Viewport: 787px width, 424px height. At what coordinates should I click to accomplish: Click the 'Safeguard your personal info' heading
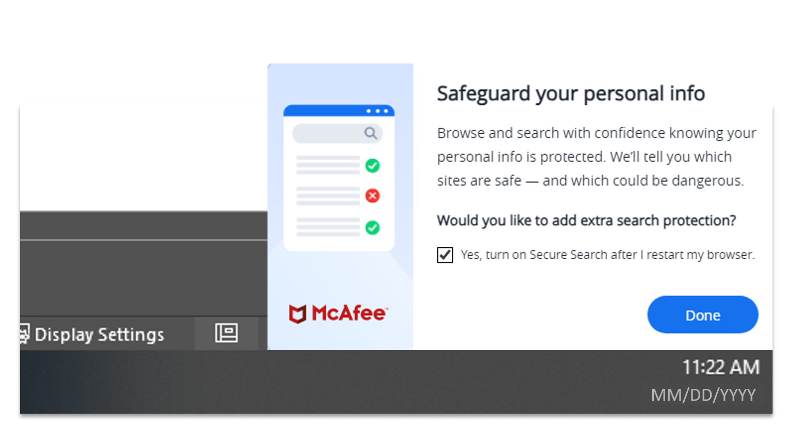point(571,93)
